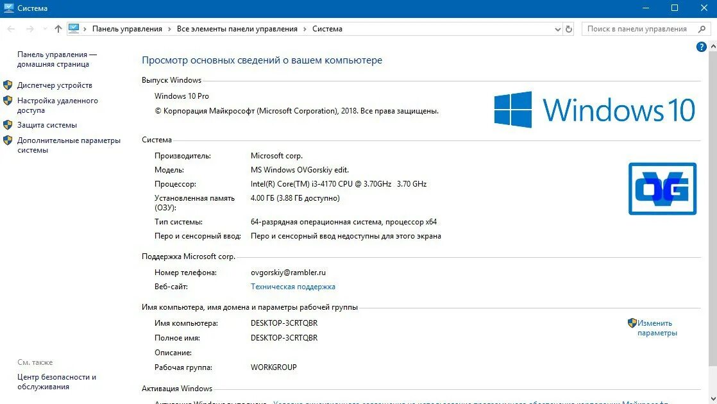The width and height of the screenshot is (717, 404).
Task: Click the magnifier search icon
Action: [x=702, y=29]
